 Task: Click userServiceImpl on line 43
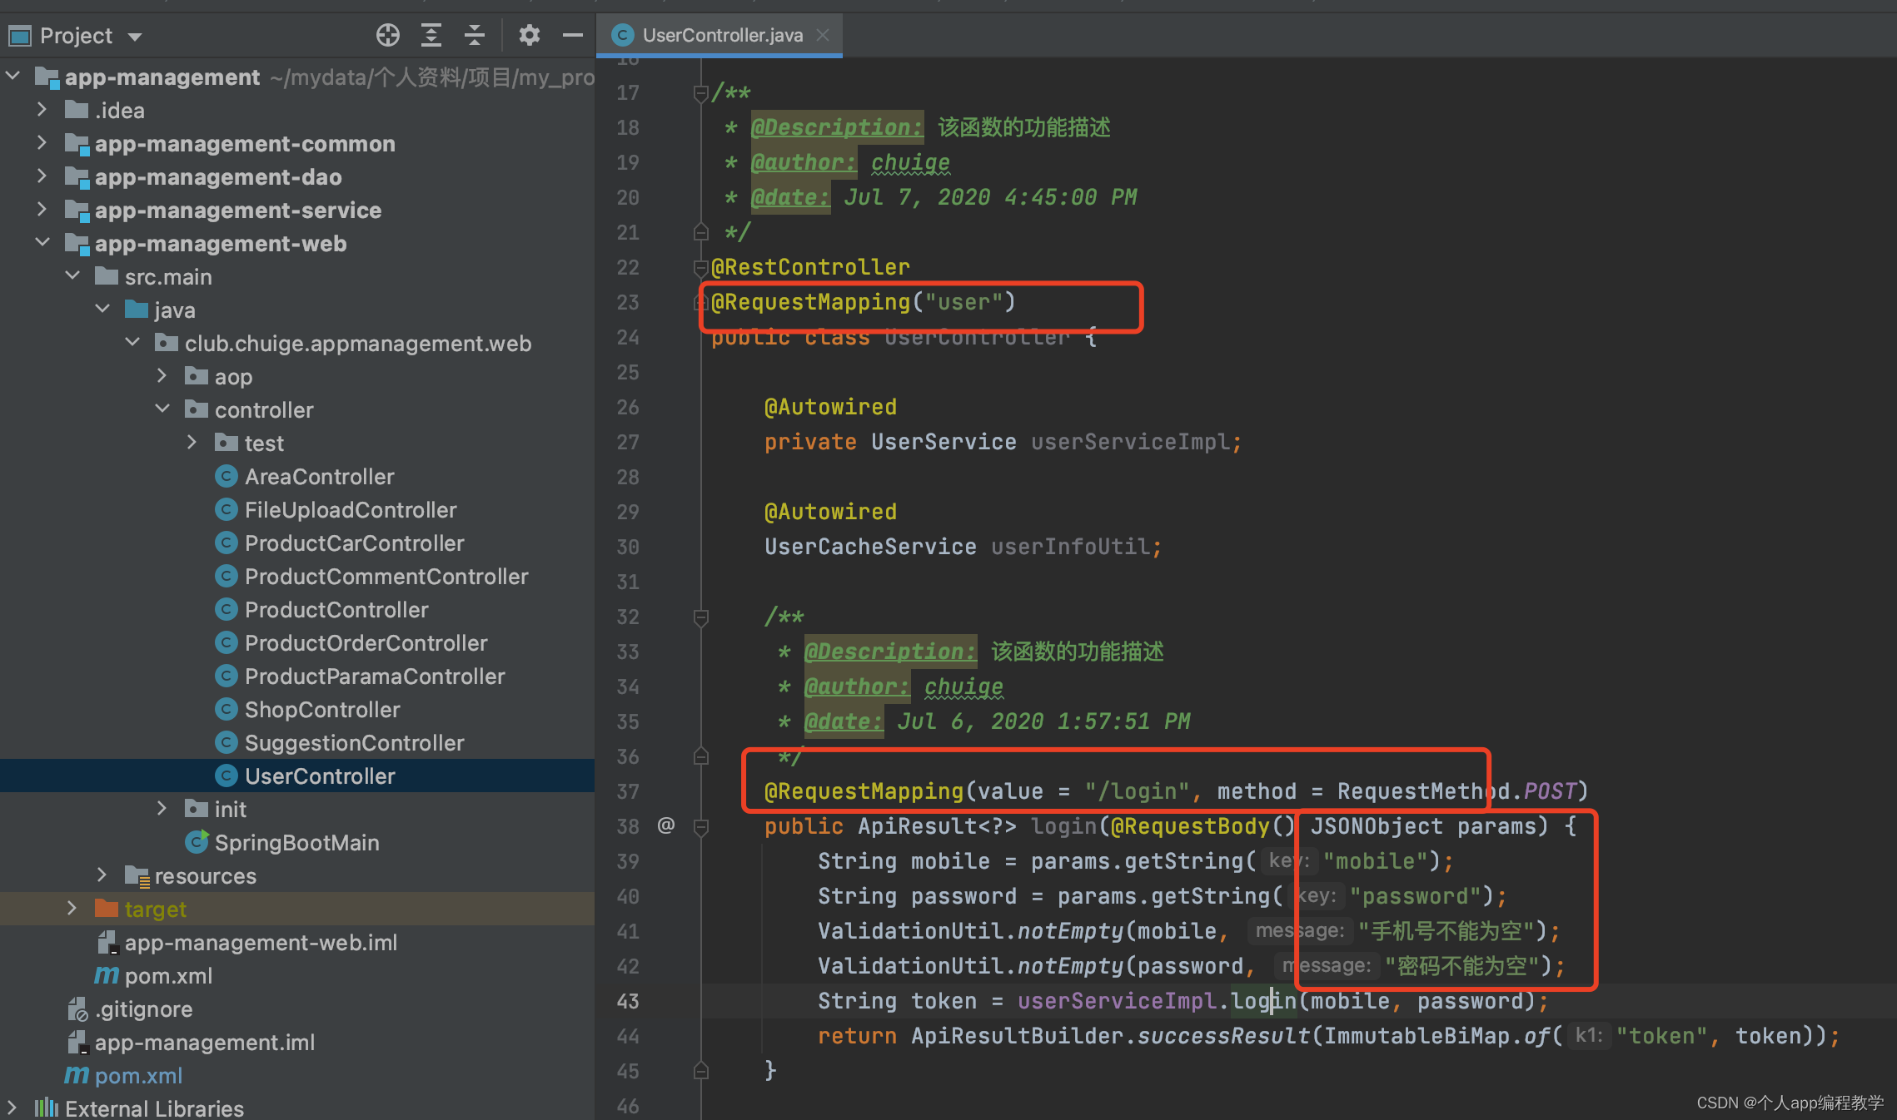[x=1117, y=1001]
